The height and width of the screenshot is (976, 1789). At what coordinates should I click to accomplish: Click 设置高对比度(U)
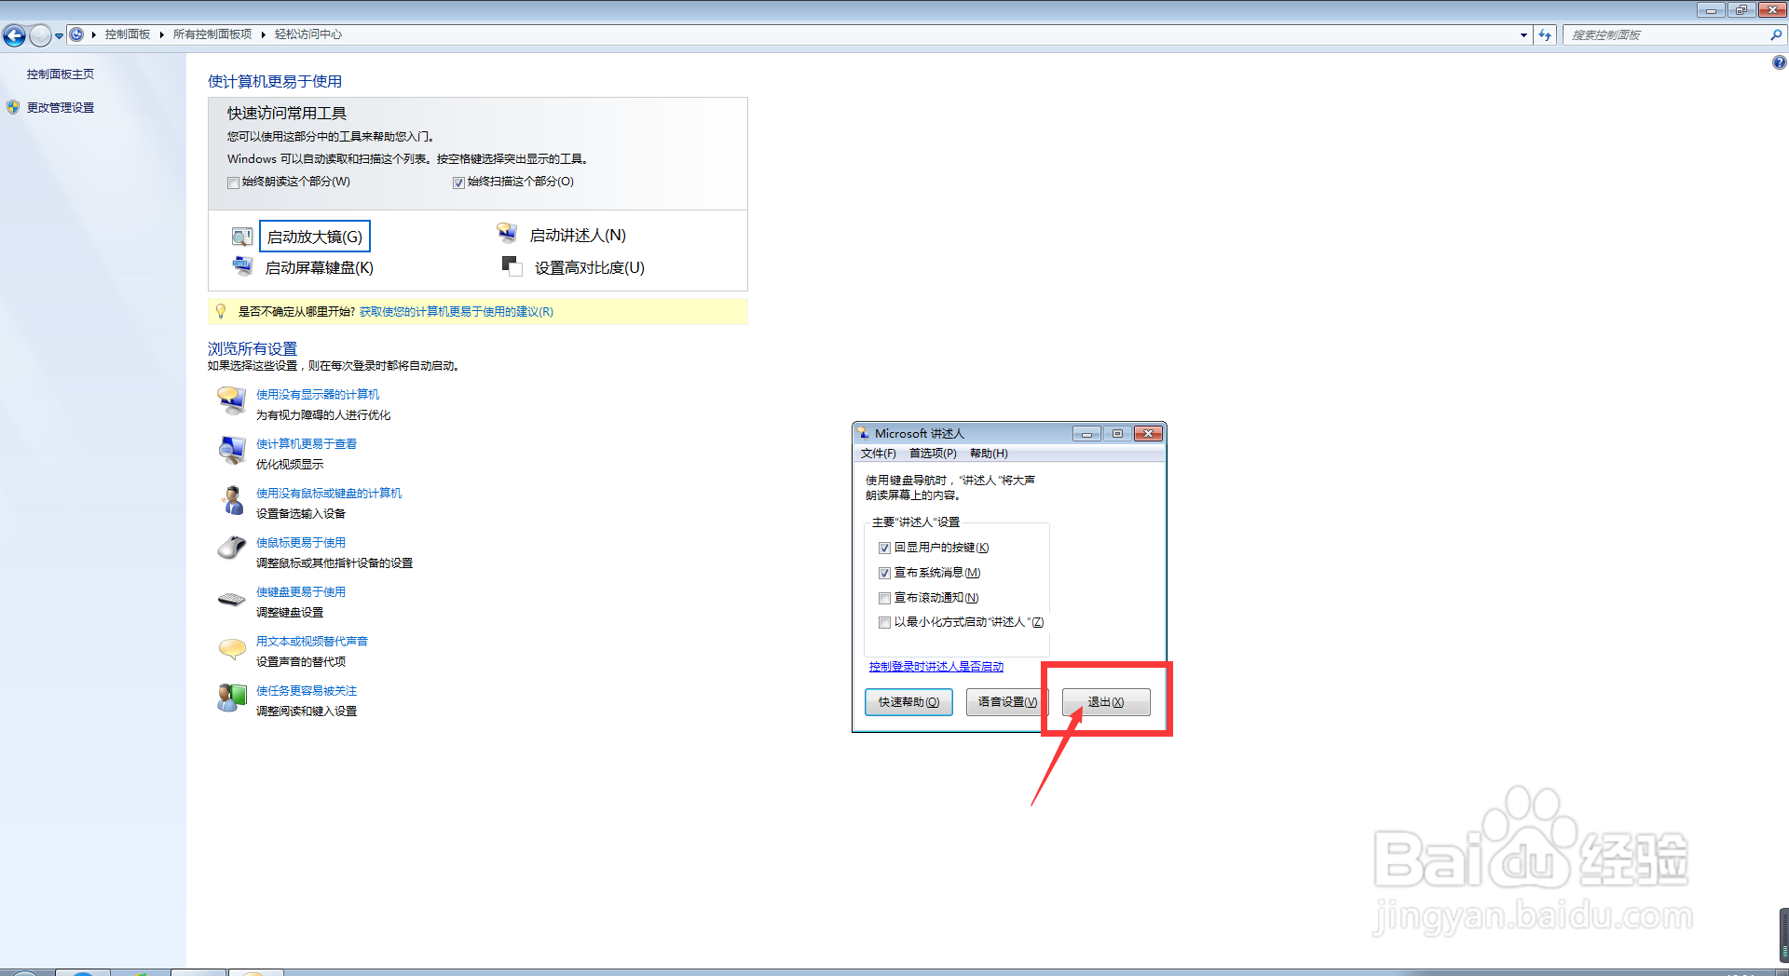point(589,267)
